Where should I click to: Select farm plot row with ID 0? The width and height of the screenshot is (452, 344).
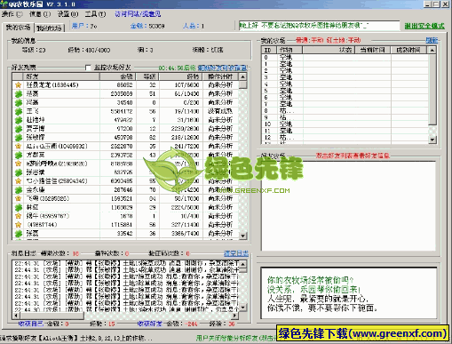(345, 57)
